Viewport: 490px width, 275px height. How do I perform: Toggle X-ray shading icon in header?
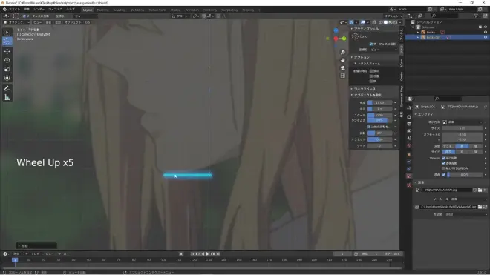point(374,22)
